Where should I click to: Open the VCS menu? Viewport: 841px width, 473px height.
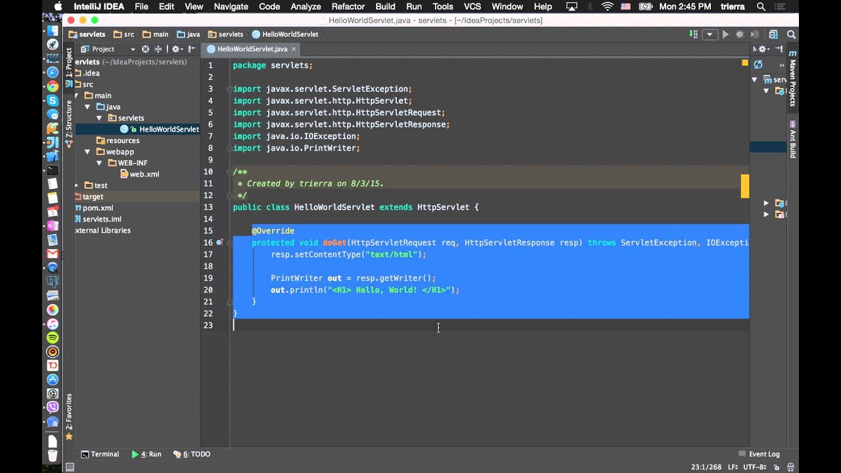pos(472,7)
